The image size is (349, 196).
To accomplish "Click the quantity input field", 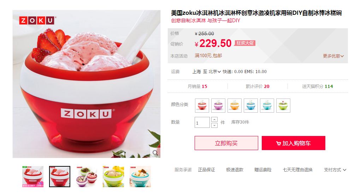I will [x=202, y=122].
